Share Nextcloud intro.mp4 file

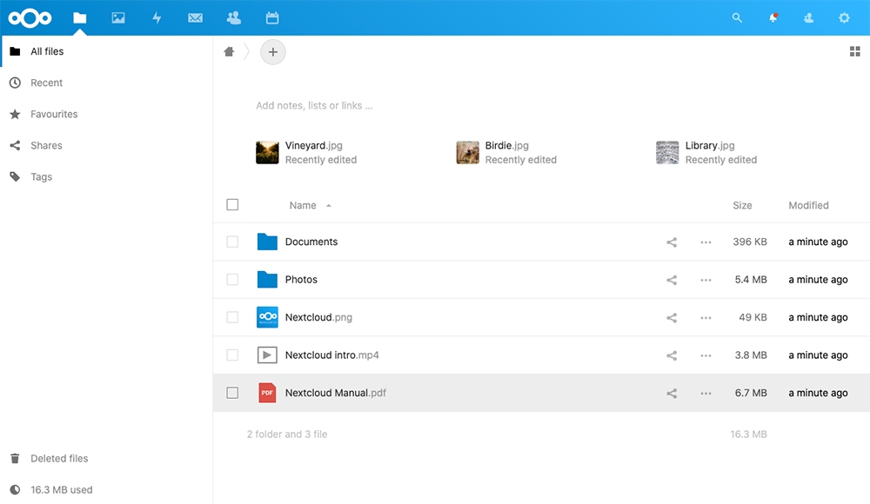pos(672,355)
